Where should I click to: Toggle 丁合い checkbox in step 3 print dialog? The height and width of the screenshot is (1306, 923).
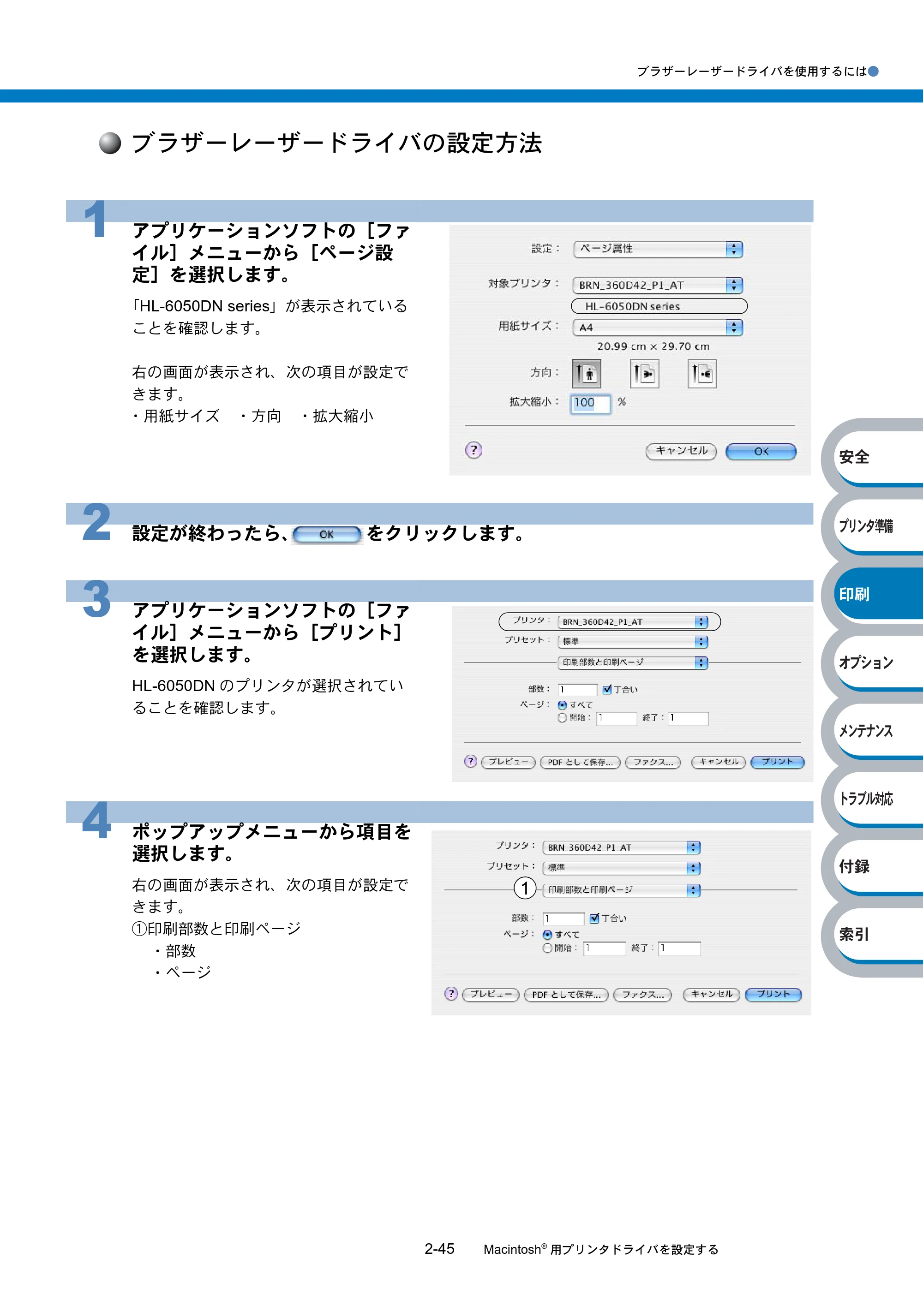pyautogui.click(x=607, y=689)
